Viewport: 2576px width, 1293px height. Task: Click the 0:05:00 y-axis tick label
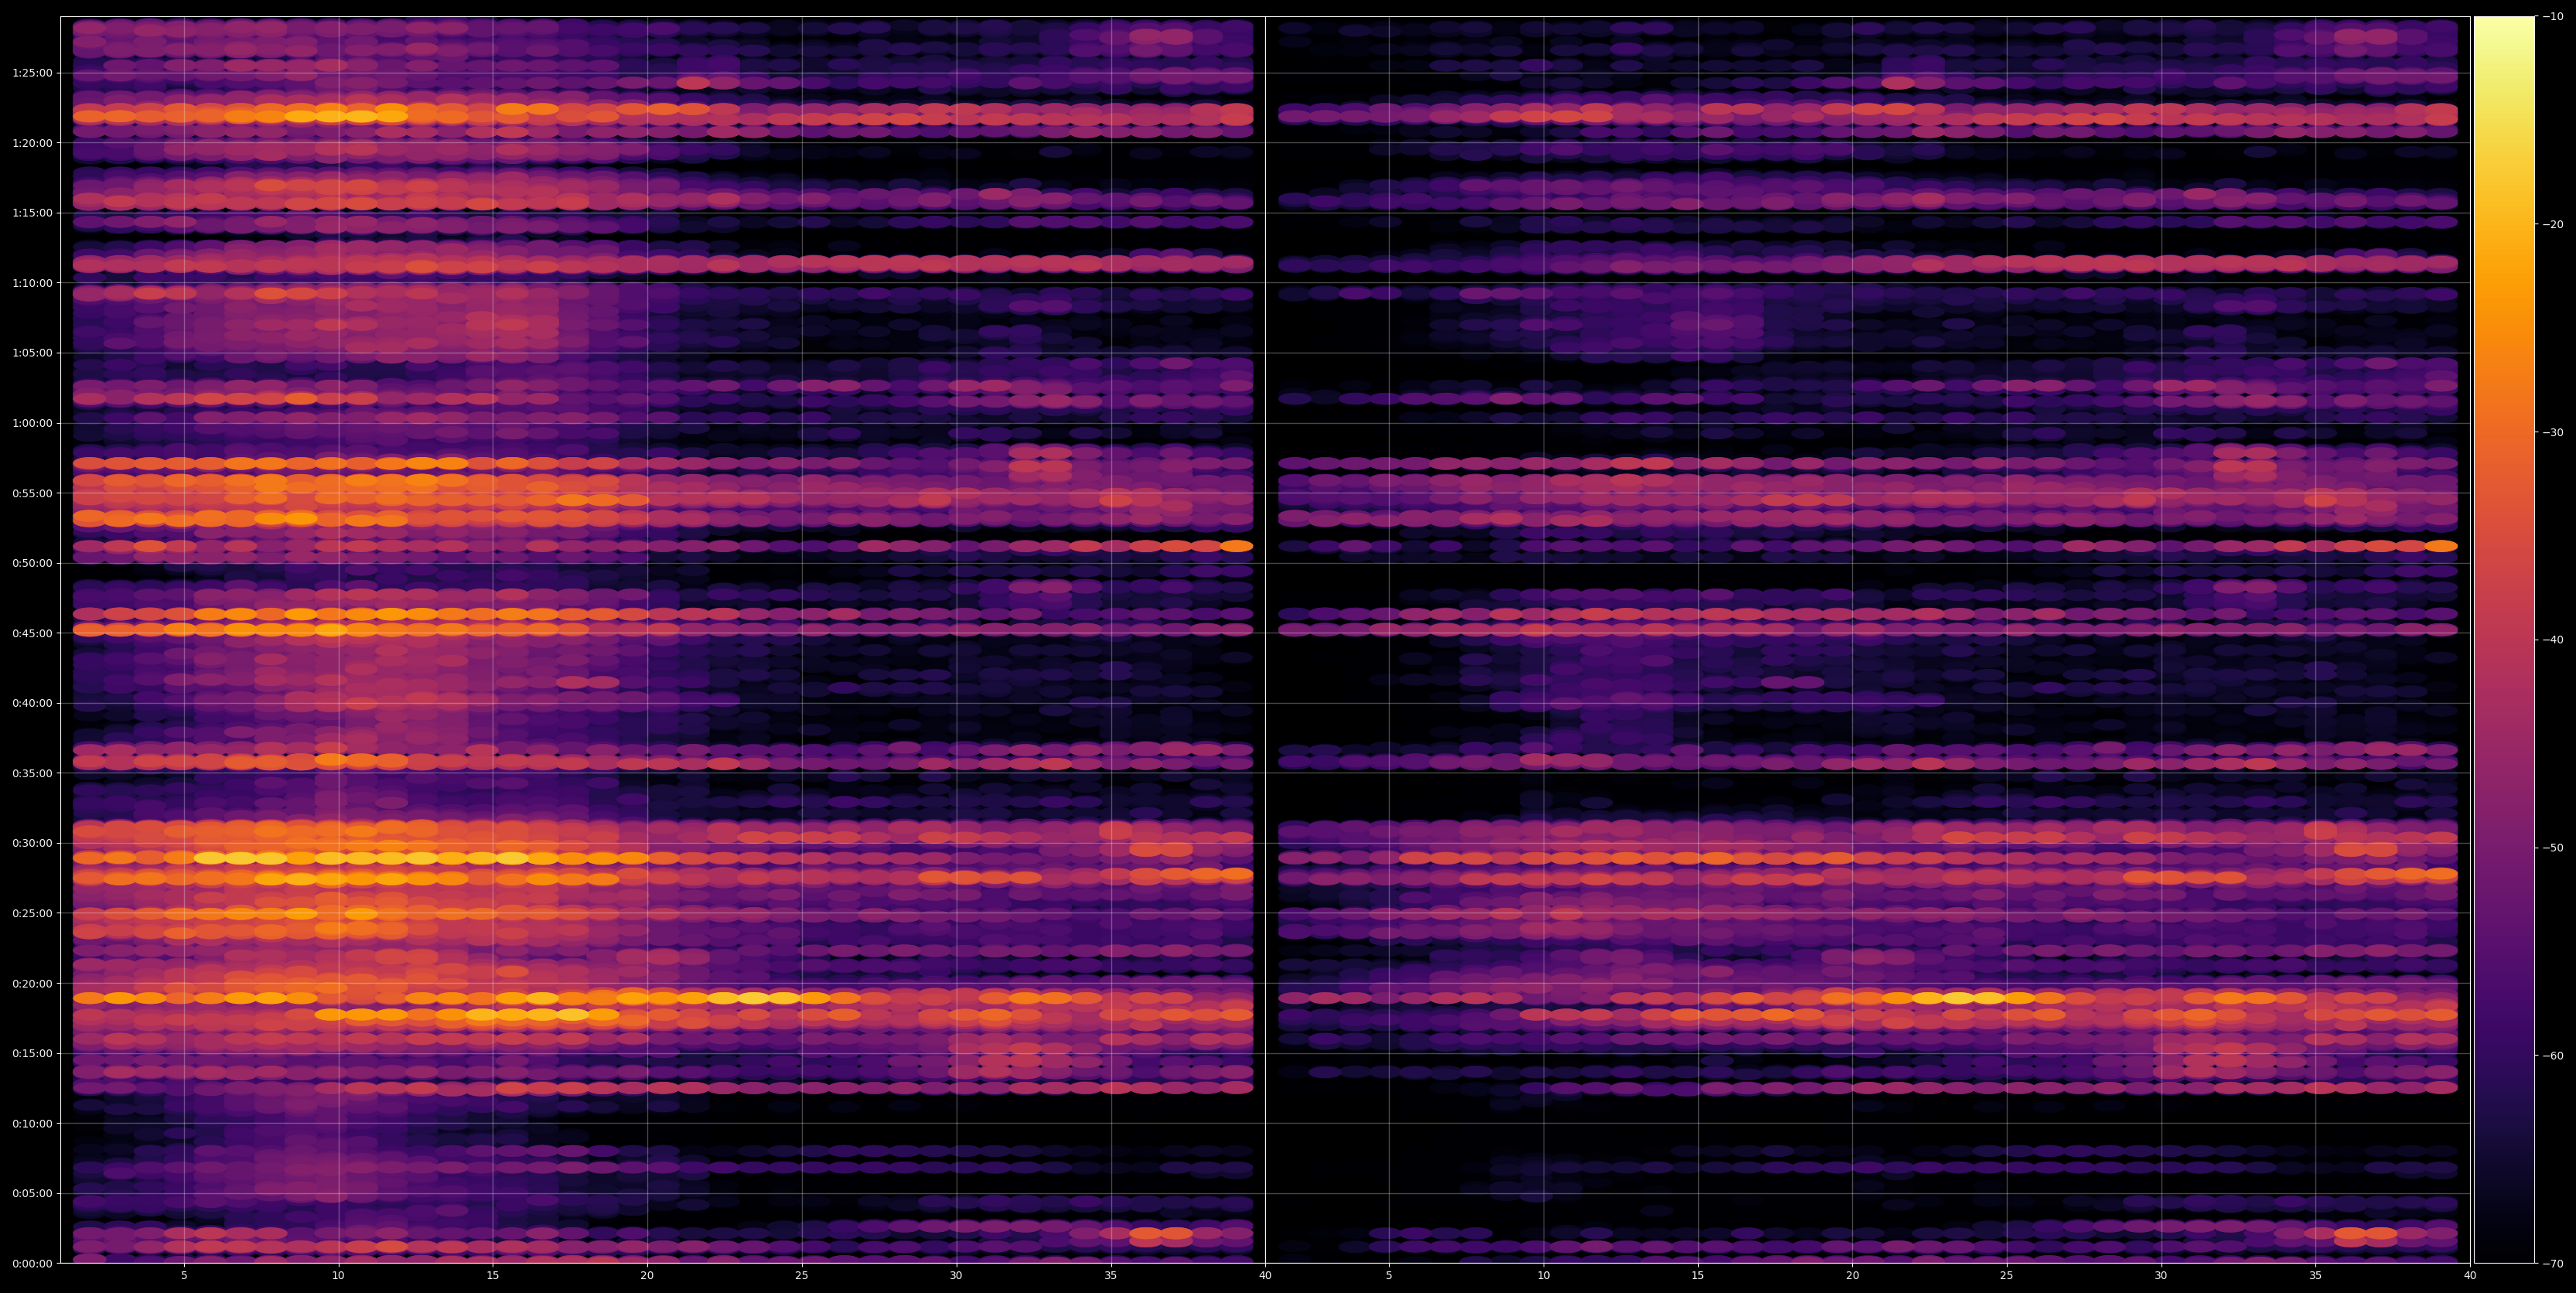(33, 1193)
